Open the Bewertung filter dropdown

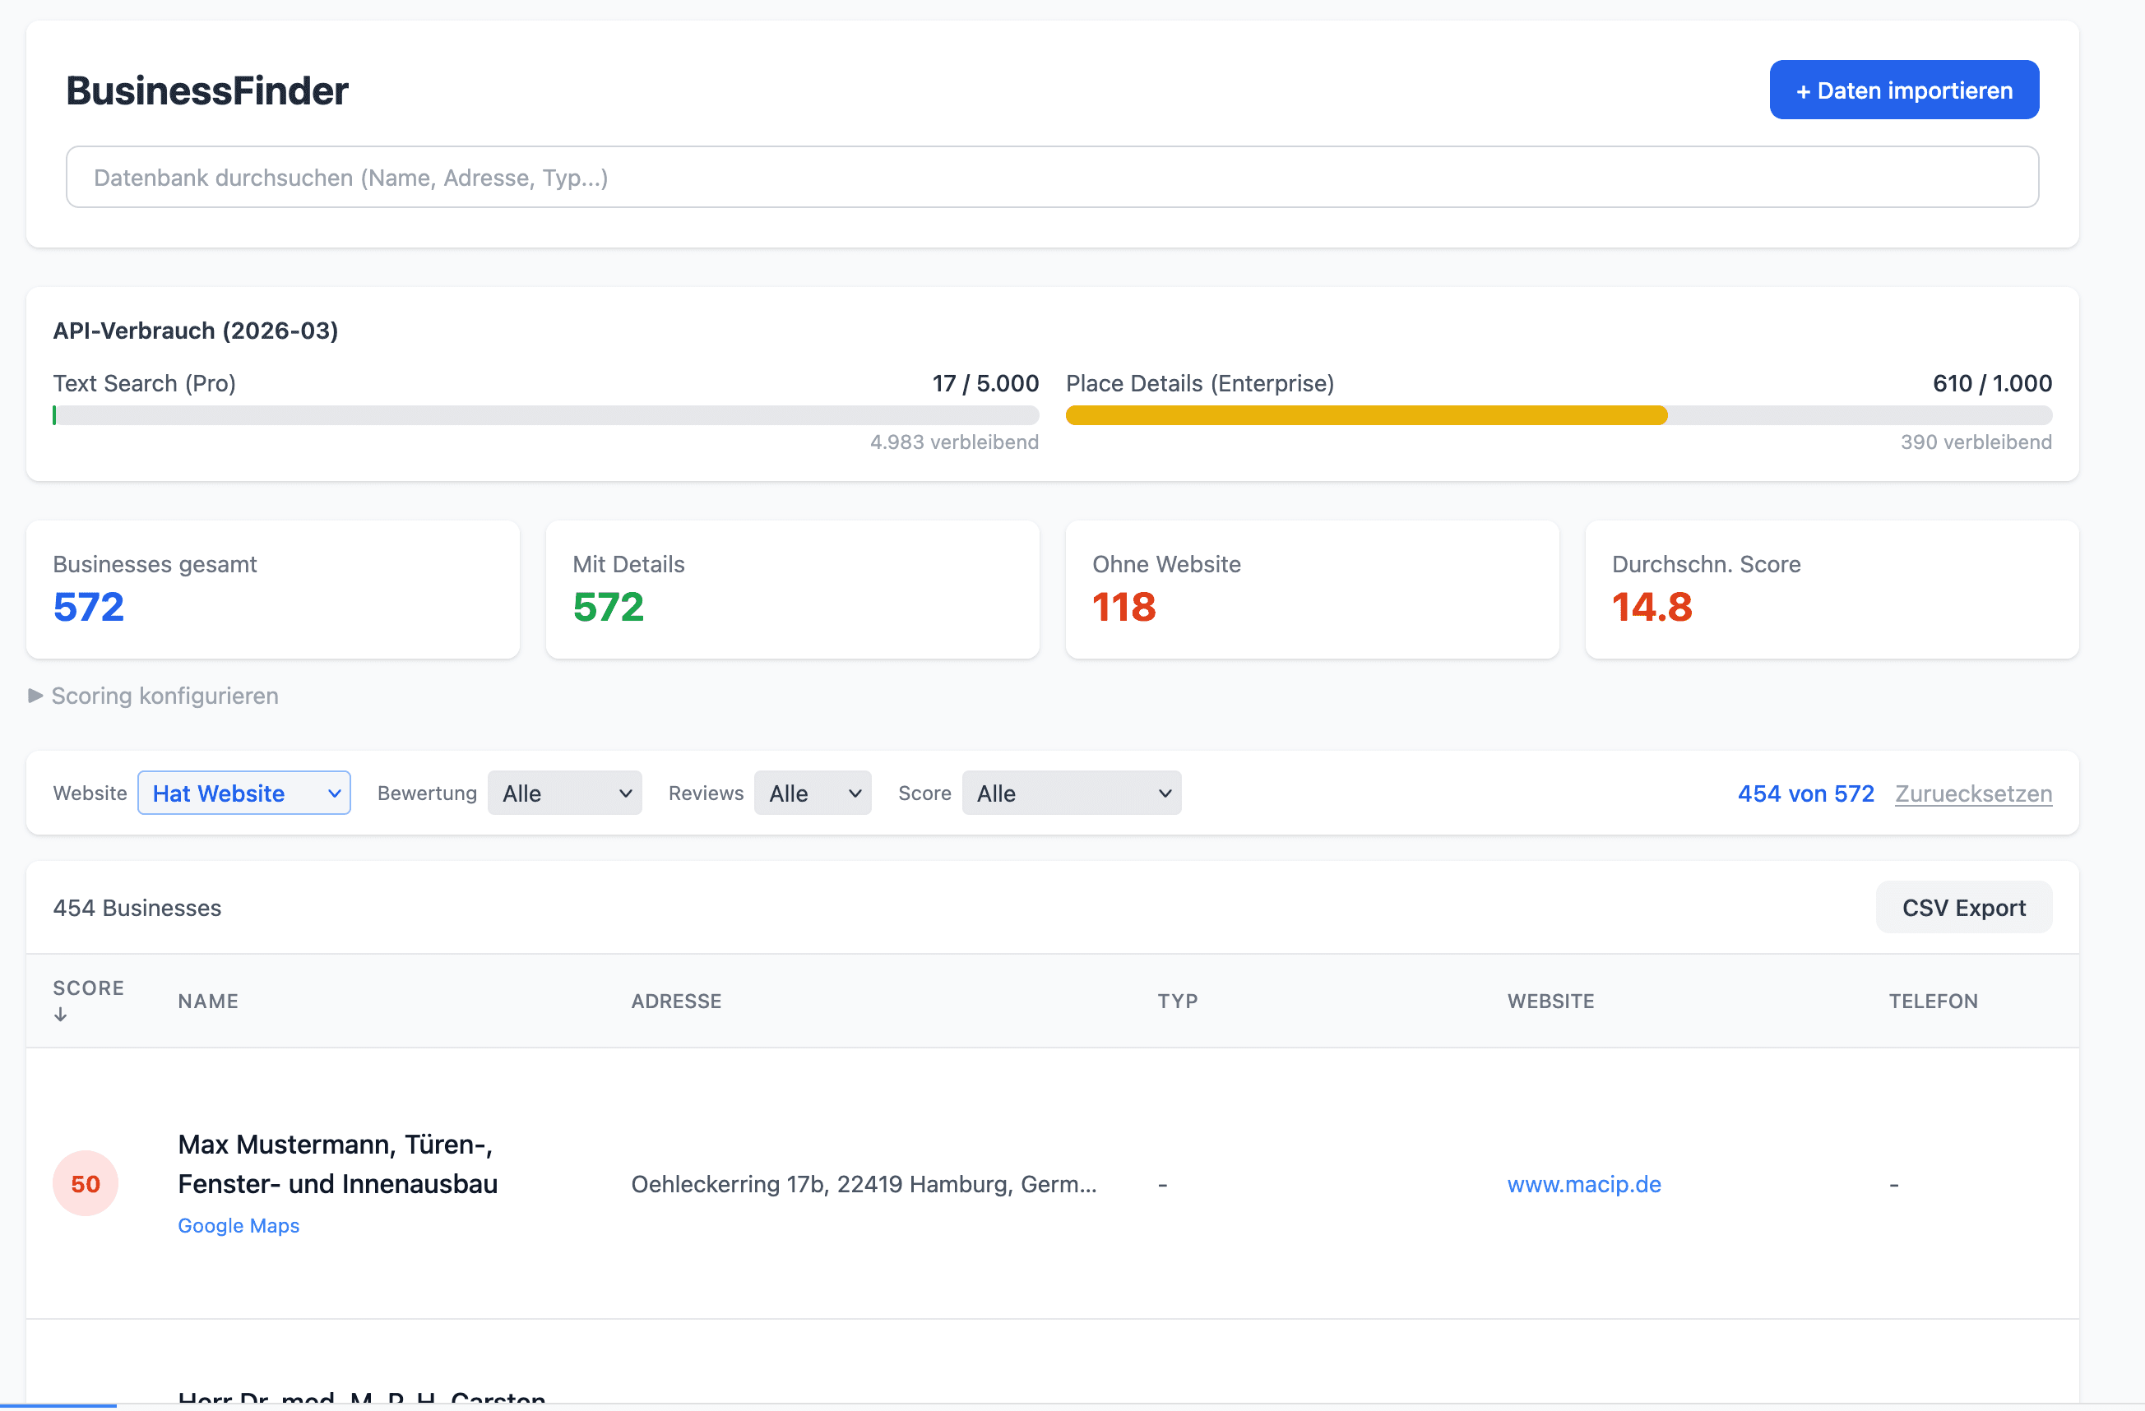tap(564, 793)
